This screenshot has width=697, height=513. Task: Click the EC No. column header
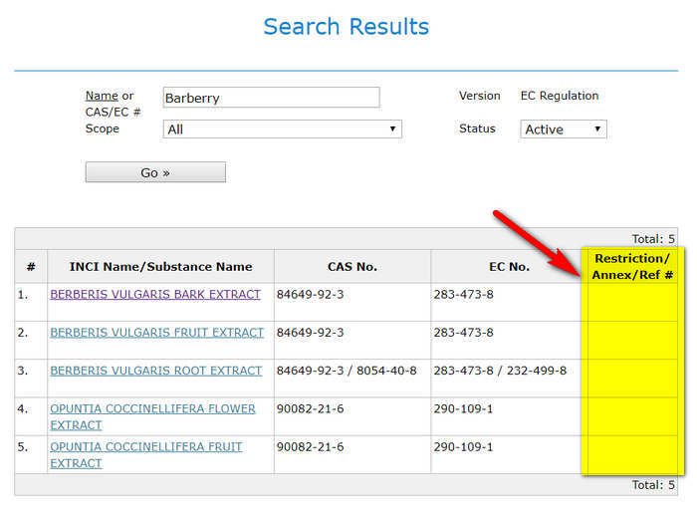[x=510, y=267]
